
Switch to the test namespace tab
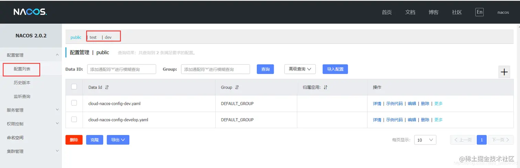[93, 37]
